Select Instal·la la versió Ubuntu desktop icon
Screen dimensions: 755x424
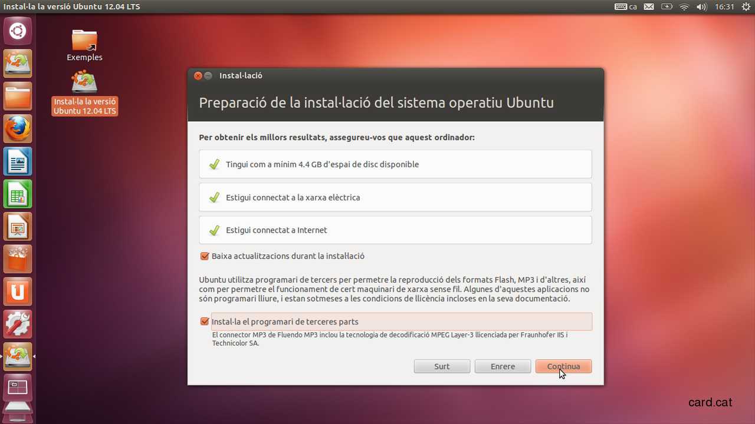pos(84,93)
